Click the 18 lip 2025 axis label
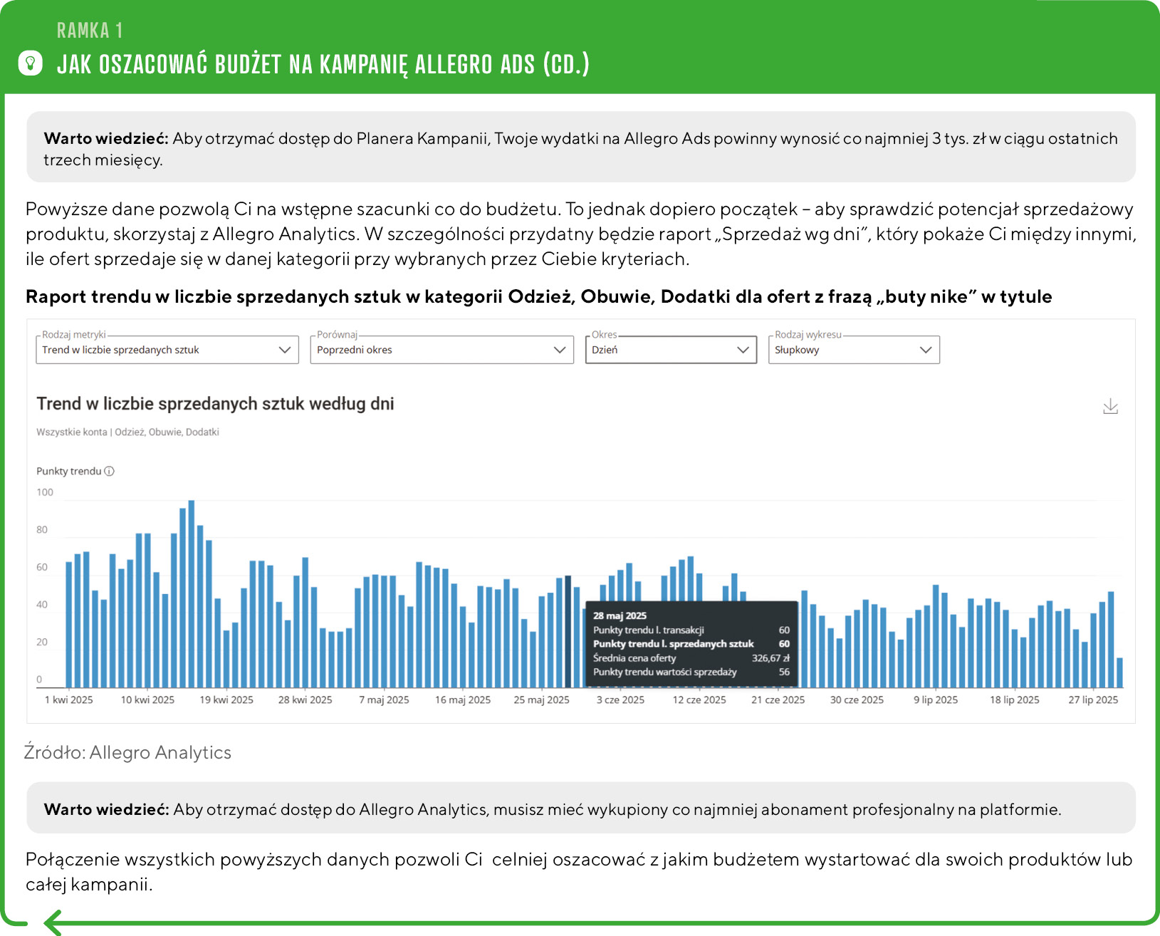The height and width of the screenshot is (936, 1160). point(1015,700)
